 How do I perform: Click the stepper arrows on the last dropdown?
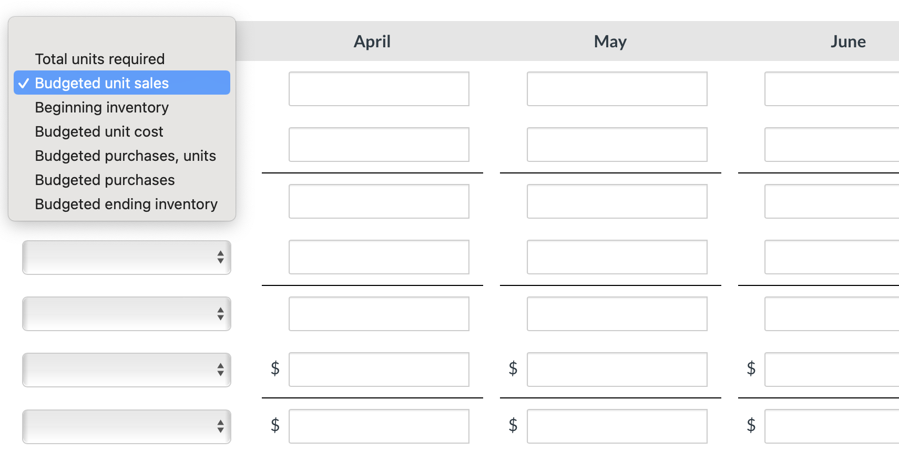pyautogui.click(x=221, y=426)
